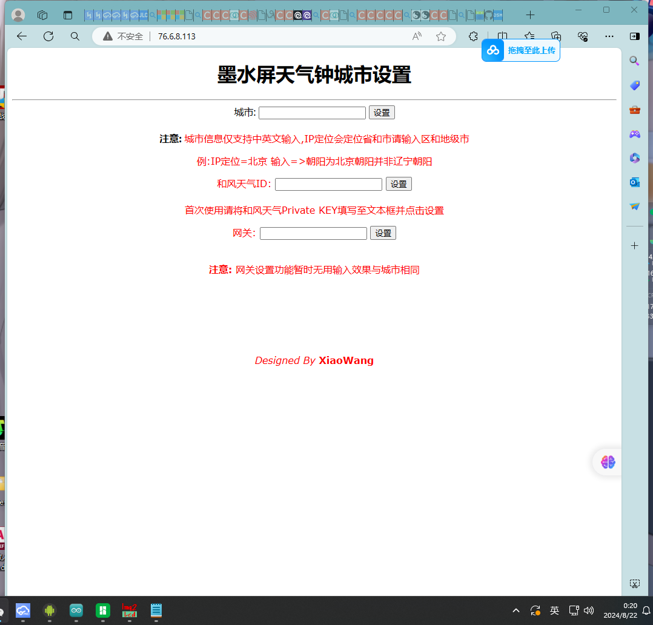Open the Tools briefcase icon in sidebar
The width and height of the screenshot is (653, 625).
click(x=634, y=110)
